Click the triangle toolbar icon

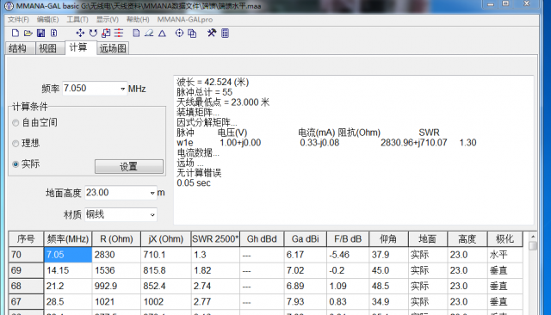(162, 34)
